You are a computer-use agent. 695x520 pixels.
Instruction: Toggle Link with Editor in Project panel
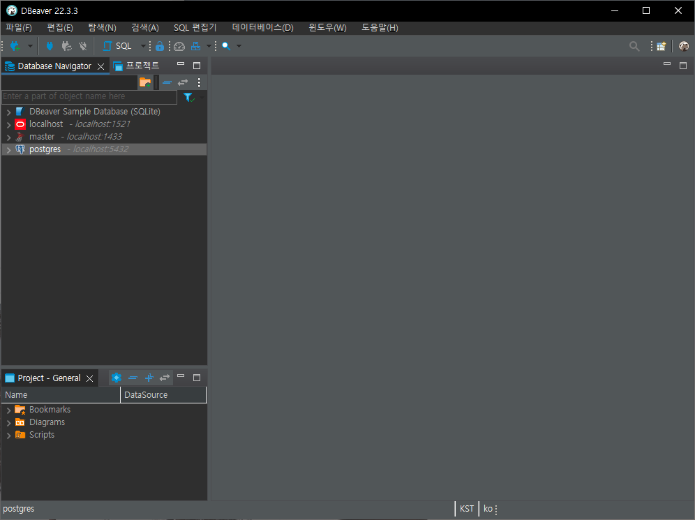coord(165,378)
